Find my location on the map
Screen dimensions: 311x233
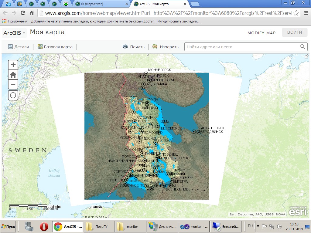[13, 95]
